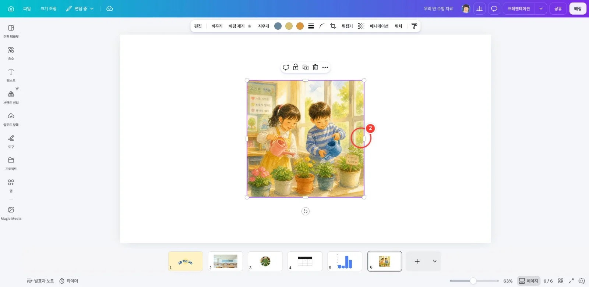Click the copy style paint roller icon
The height and width of the screenshot is (287, 589).
coord(414,26)
